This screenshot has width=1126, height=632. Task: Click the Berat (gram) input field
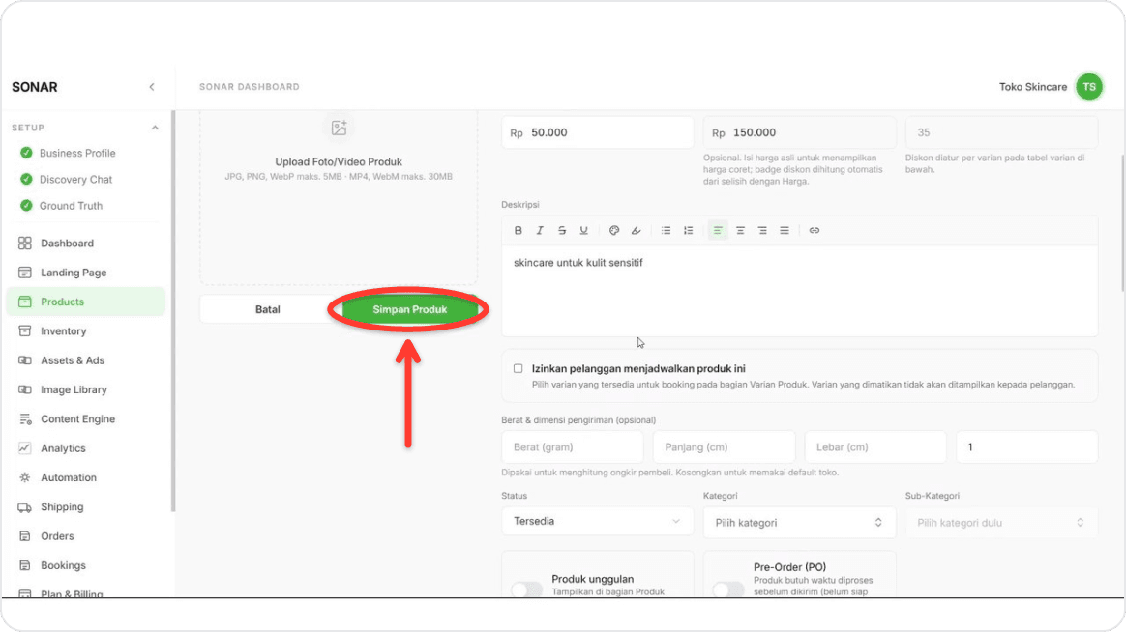573,446
